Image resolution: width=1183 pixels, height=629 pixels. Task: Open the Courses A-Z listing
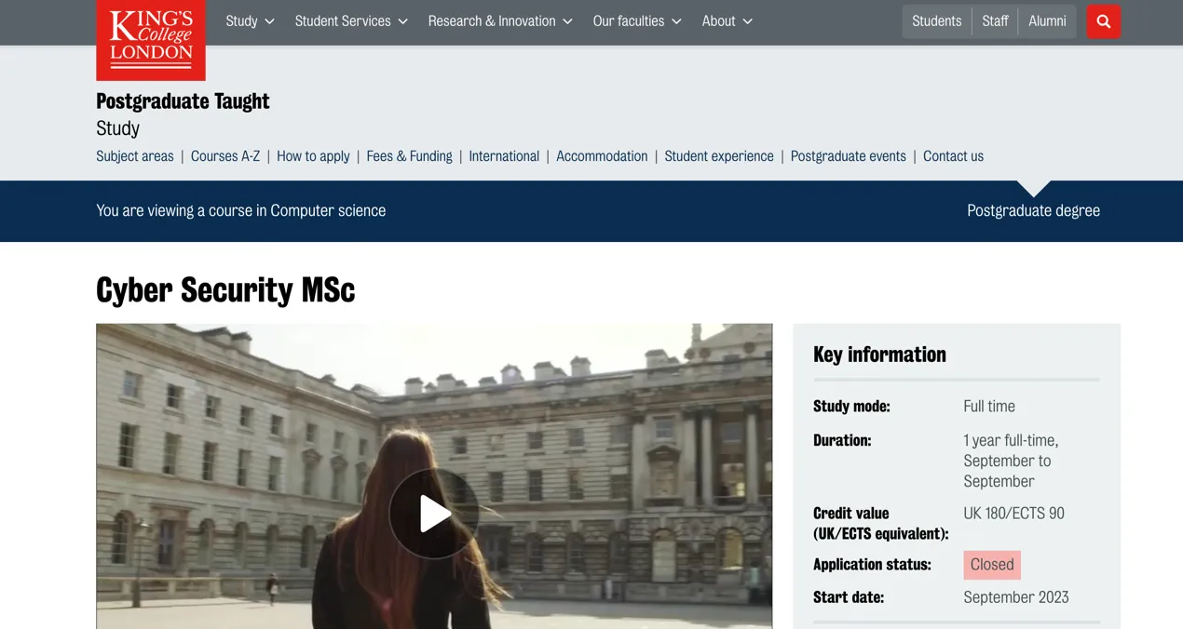click(225, 156)
